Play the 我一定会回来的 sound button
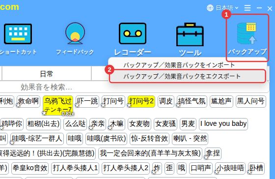This screenshot has height=179, width=275. (150, 153)
